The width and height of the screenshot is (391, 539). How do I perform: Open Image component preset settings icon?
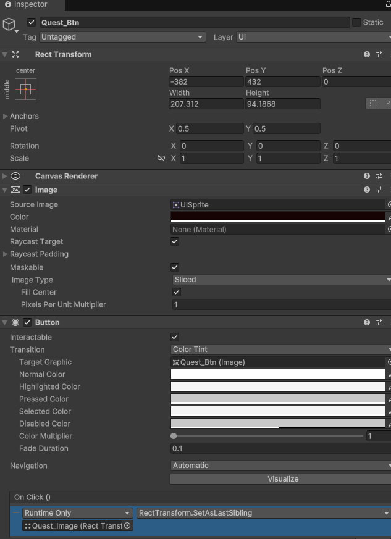pos(379,190)
